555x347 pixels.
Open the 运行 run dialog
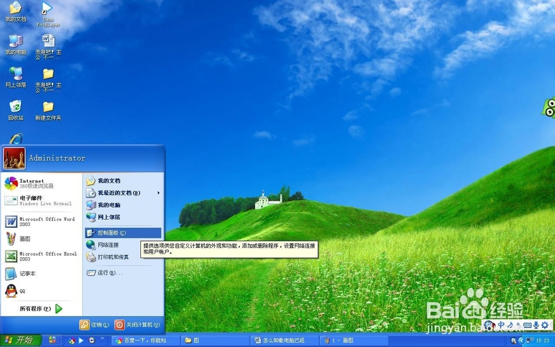tap(123, 273)
